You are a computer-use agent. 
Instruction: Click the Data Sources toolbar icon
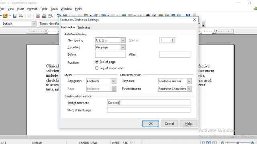[167, 16]
